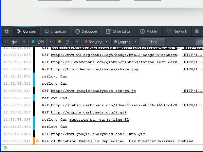Expand the Security filter dropdown arrow

106,42
